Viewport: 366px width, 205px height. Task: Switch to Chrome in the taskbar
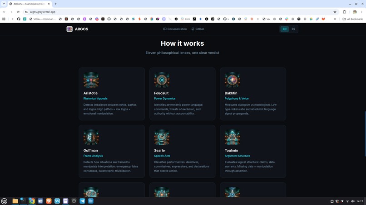(32, 201)
